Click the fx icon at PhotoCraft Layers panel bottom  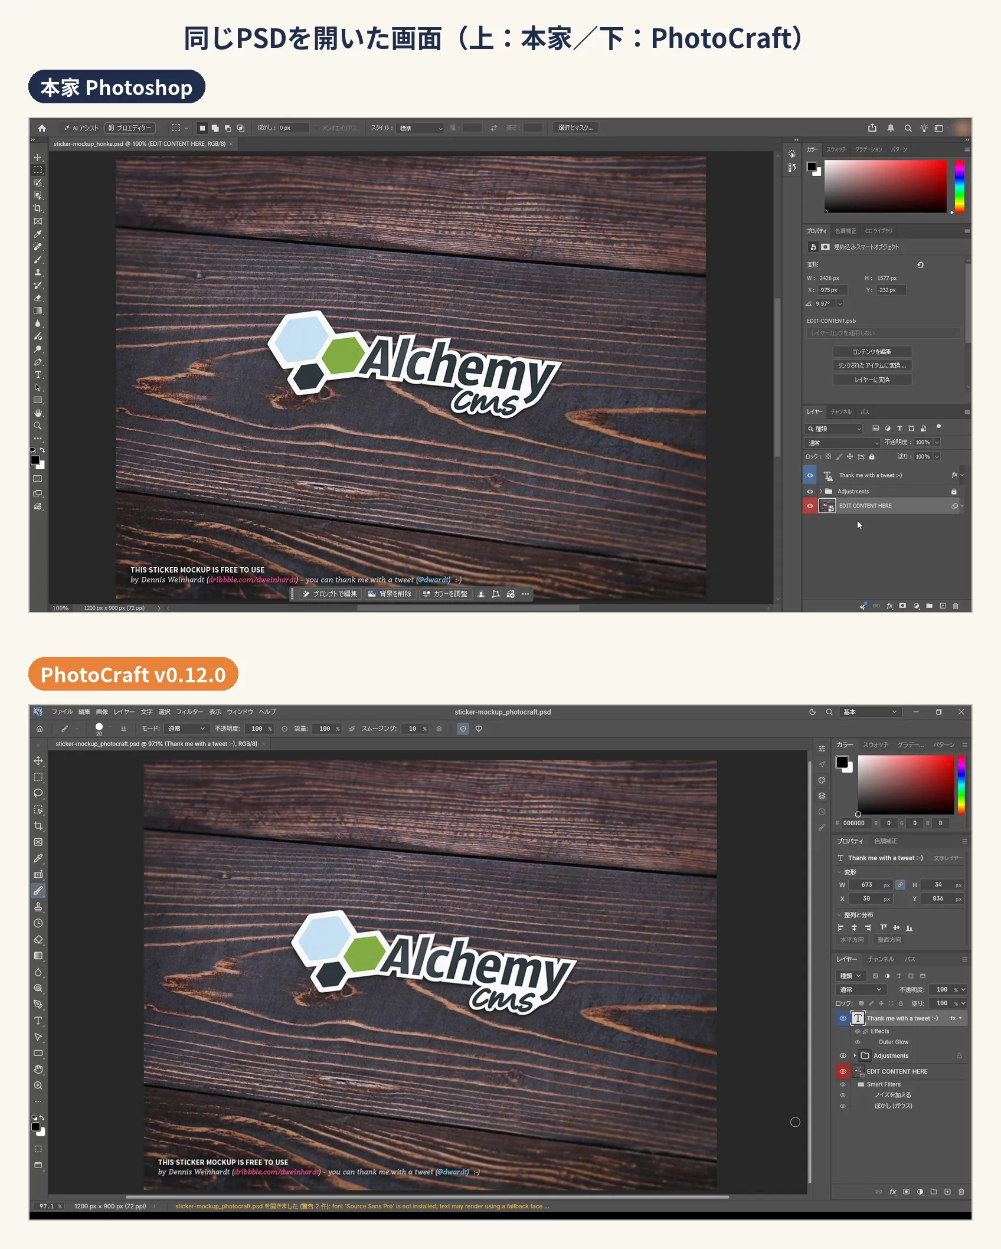(x=892, y=1191)
